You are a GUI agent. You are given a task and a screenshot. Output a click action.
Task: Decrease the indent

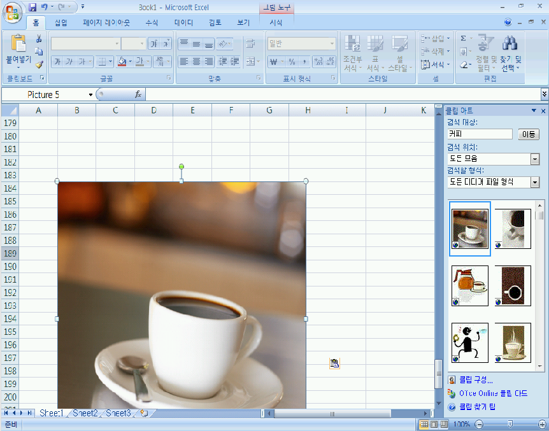click(223, 62)
